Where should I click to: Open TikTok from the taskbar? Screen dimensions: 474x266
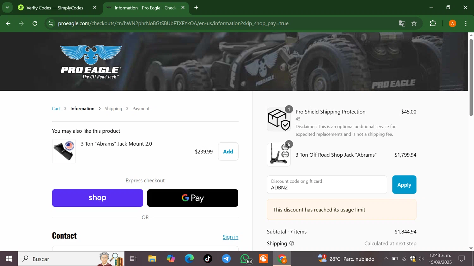point(208,259)
